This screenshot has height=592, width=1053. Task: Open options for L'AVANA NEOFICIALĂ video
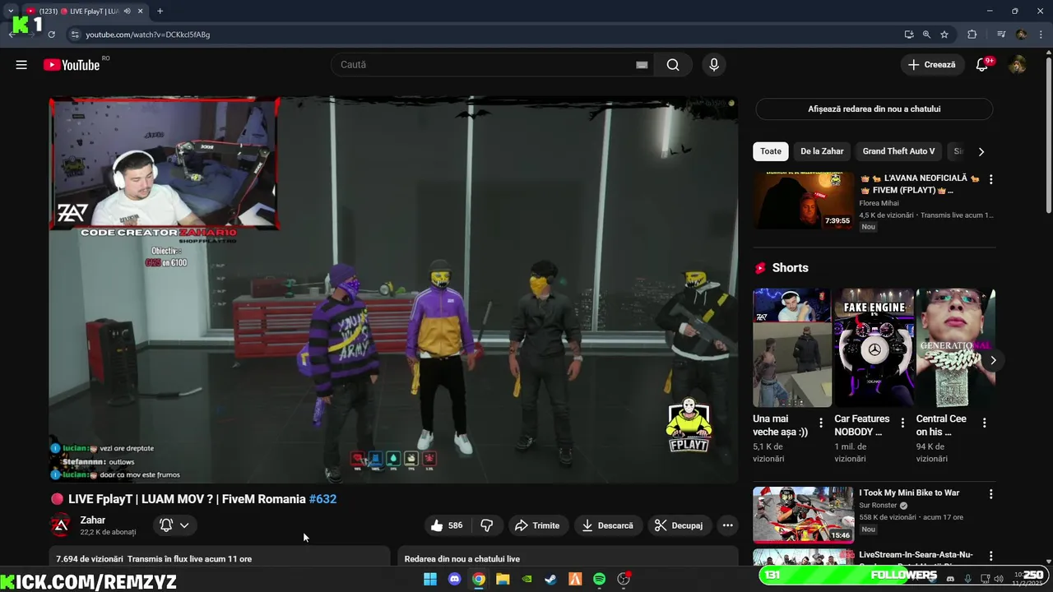click(990, 179)
